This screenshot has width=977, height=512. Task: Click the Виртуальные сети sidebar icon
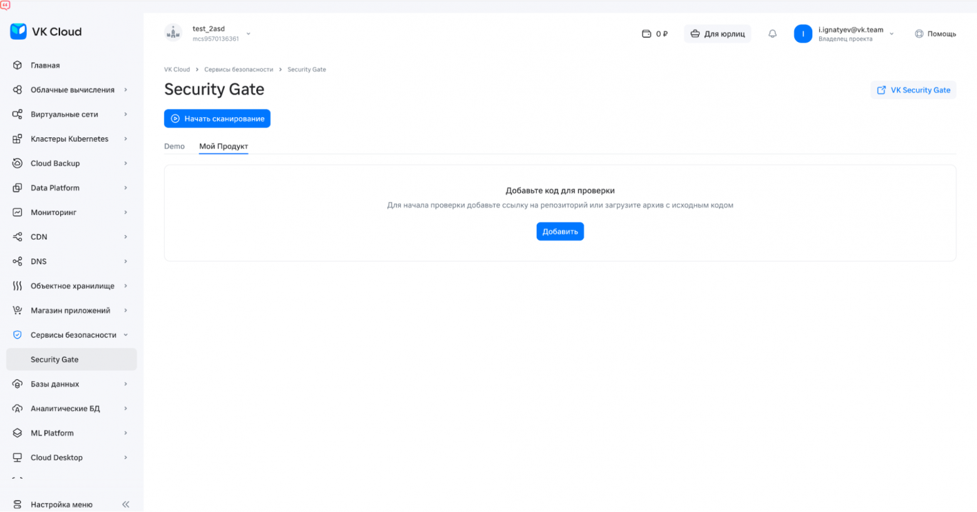[18, 114]
